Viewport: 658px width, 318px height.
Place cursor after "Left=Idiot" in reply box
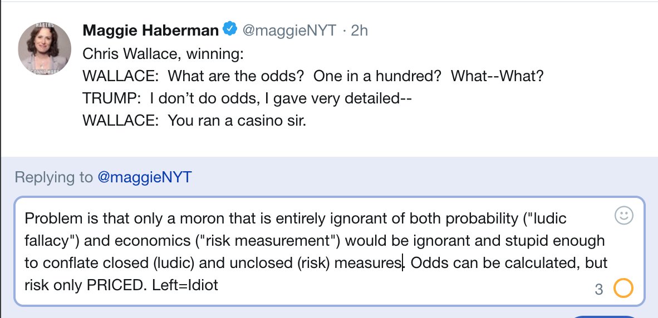pos(219,285)
